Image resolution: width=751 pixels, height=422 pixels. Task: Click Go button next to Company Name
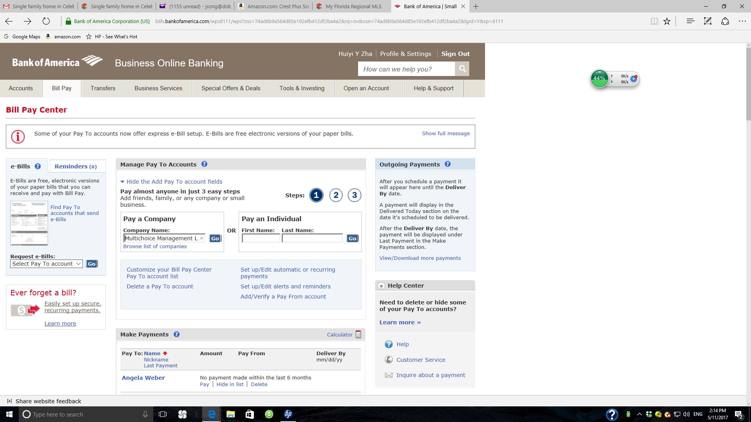click(215, 239)
